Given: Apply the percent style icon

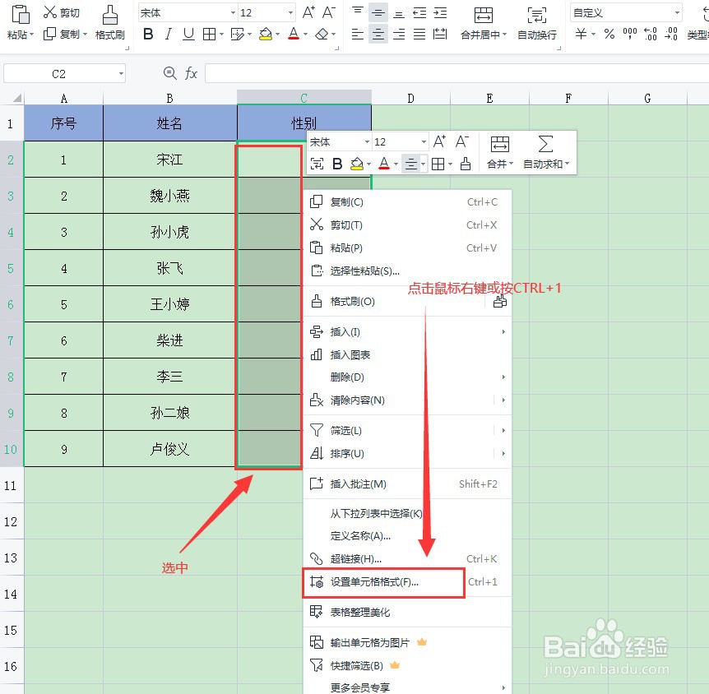Looking at the screenshot, I should click(x=609, y=34).
